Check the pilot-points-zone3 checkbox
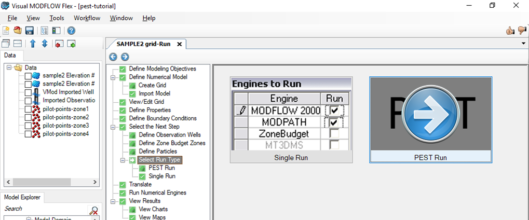 point(29,126)
